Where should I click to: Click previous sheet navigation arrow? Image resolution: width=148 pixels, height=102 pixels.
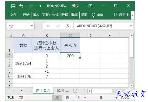13,91
